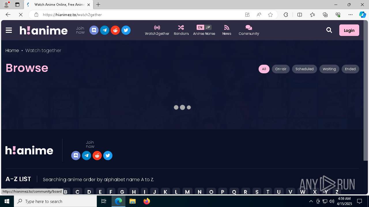Click the footer HiAnime logo
The width and height of the screenshot is (369, 207).
[29, 150]
